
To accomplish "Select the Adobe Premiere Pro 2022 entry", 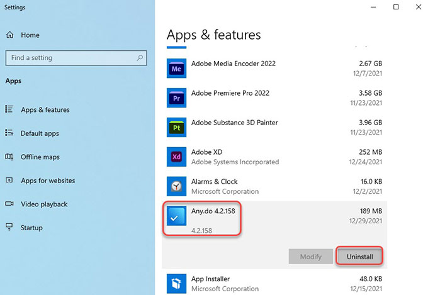I will (x=274, y=97).
